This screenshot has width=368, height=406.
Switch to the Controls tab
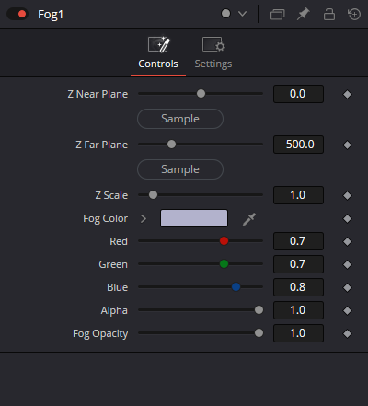158,52
